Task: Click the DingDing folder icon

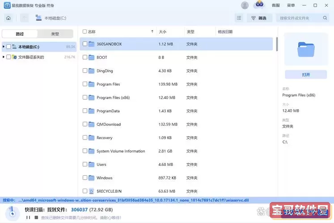Action: pos(91,71)
